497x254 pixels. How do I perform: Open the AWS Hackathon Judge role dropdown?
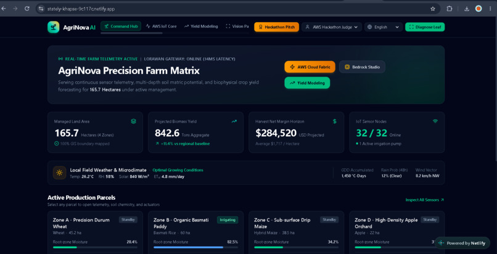coord(332,27)
